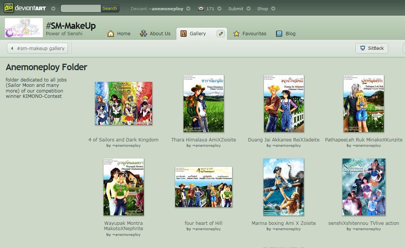Click the Gallery portrait icon

[184, 34]
